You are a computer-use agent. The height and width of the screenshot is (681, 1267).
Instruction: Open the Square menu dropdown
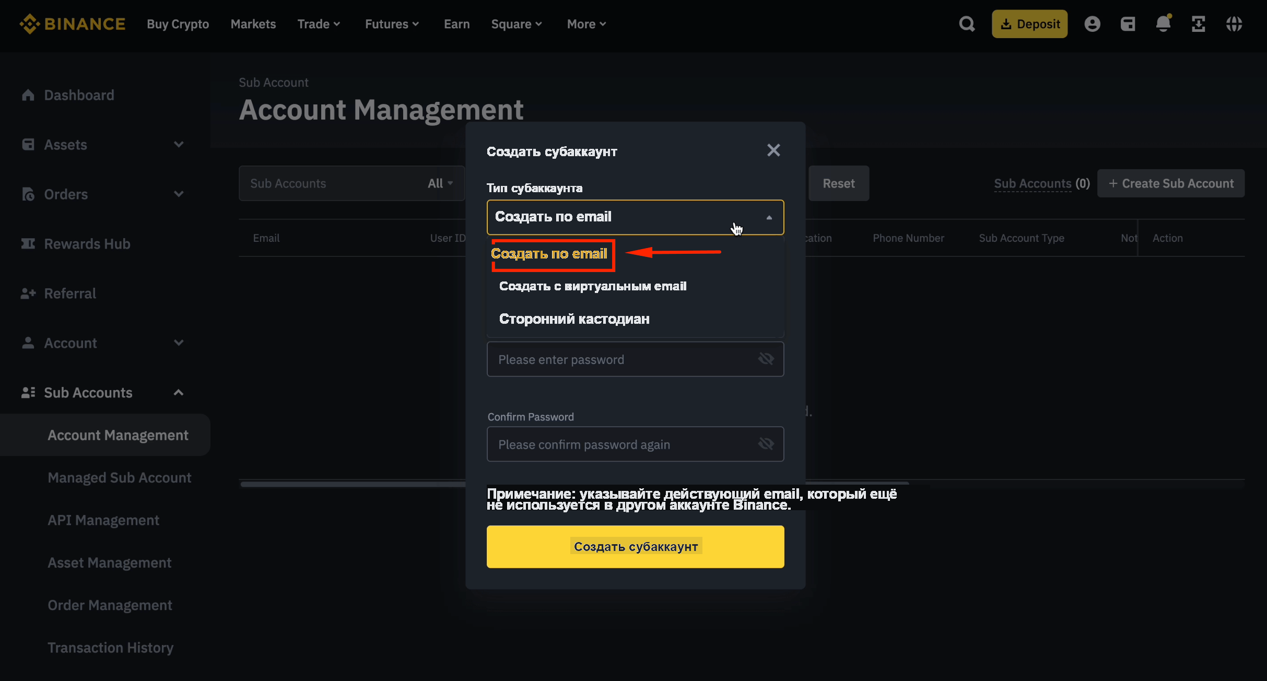coord(517,24)
